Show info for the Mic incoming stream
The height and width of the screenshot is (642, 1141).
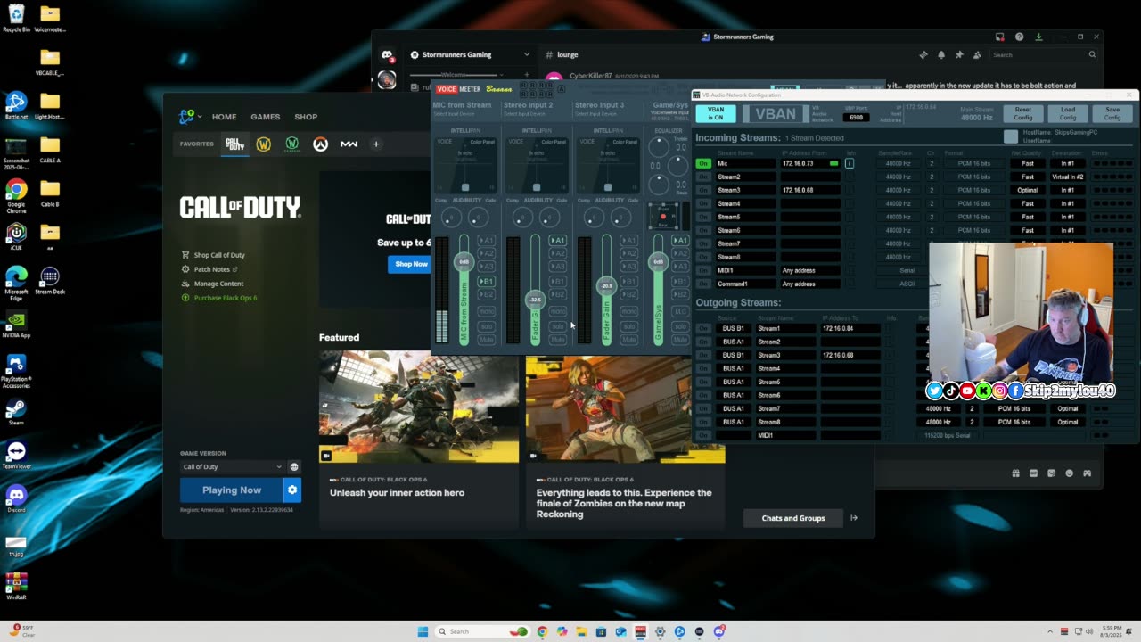point(850,163)
